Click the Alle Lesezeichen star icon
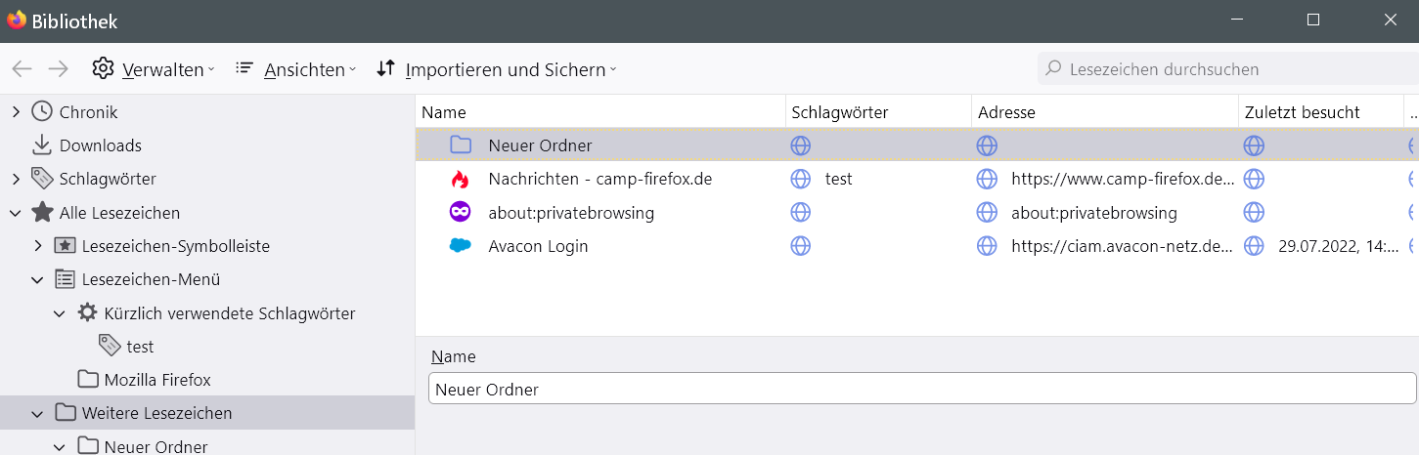 tap(42, 213)
